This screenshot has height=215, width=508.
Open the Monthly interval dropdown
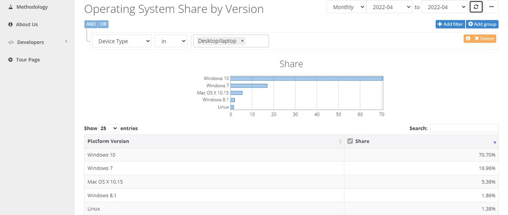346,7
